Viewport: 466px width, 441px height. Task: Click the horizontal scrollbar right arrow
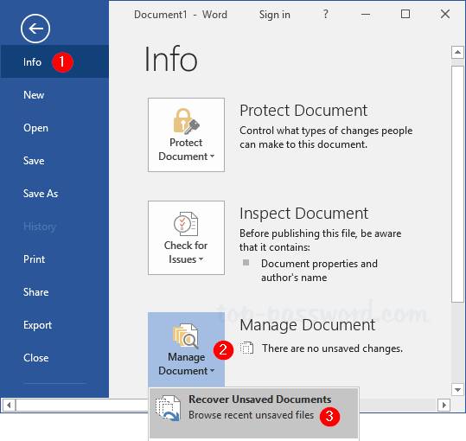[x=444, y=405]
